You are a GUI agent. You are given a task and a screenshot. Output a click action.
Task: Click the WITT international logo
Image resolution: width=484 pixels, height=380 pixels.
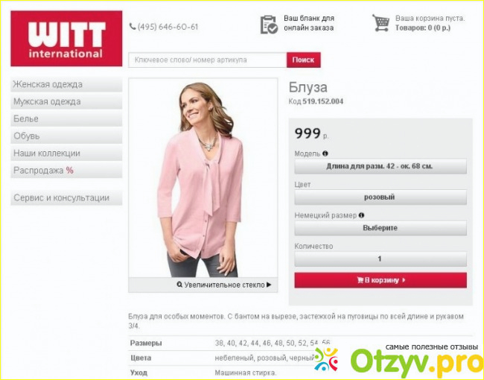click(x=66, y=39)
